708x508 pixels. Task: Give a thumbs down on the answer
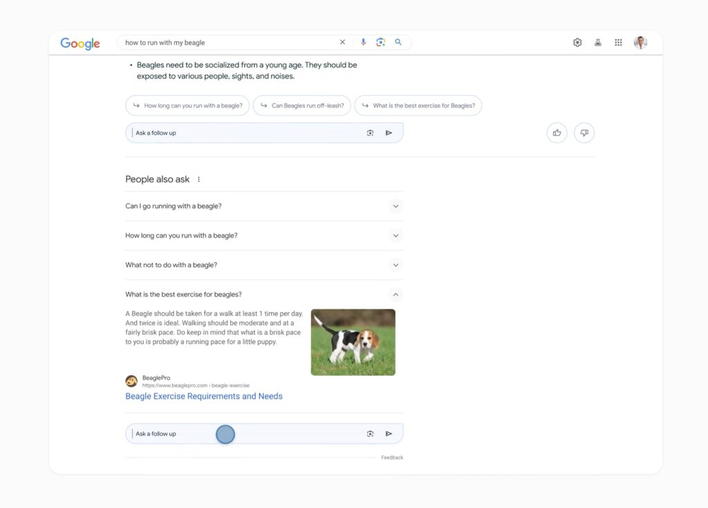click(584, 133)
